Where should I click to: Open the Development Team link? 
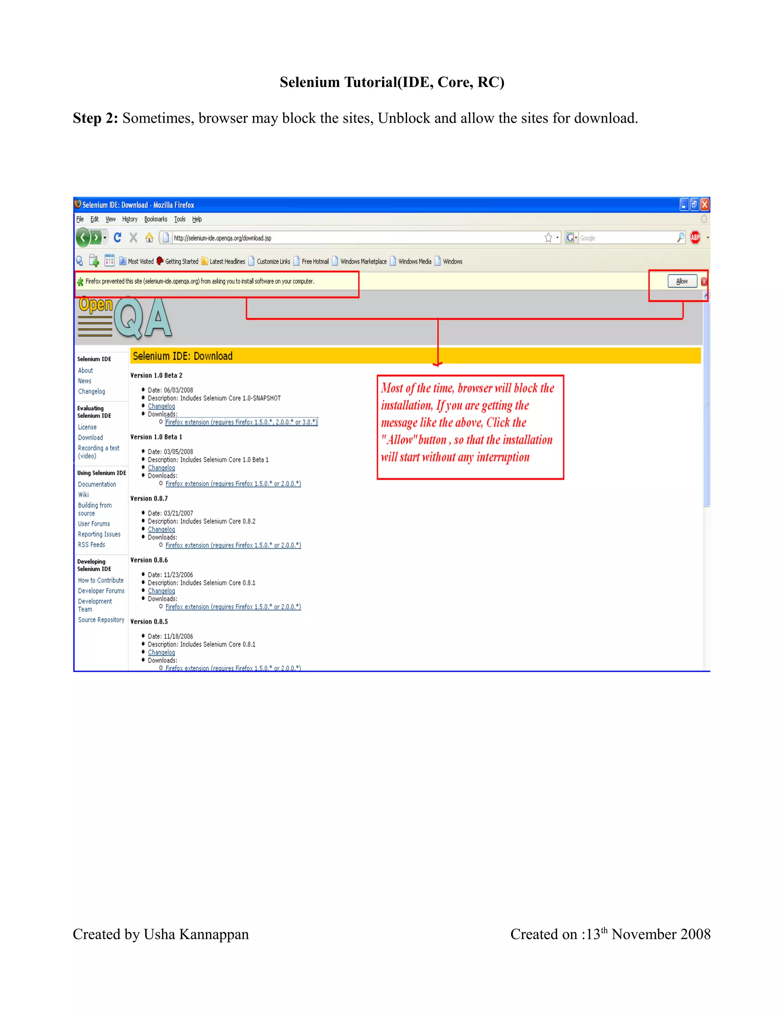pyautogui.click(x=95, y=605)
